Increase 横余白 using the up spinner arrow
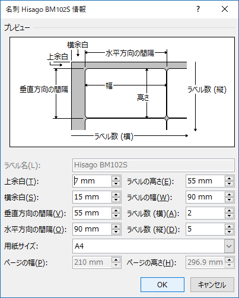Screen dimensions: 239x298 pos(116,194)
